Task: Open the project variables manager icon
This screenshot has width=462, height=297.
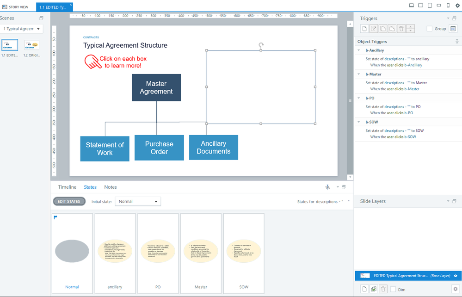Action: point(453,29)
